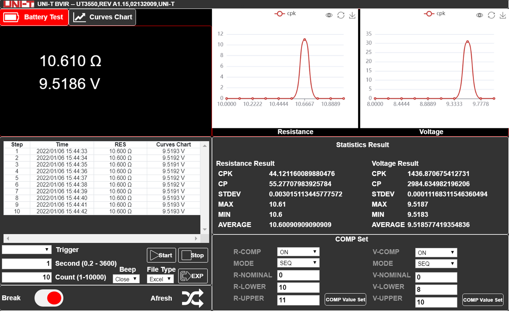Refresh the Resistance chart
The height and width of the screenshot is (314, 512).
tap(341, 15)
